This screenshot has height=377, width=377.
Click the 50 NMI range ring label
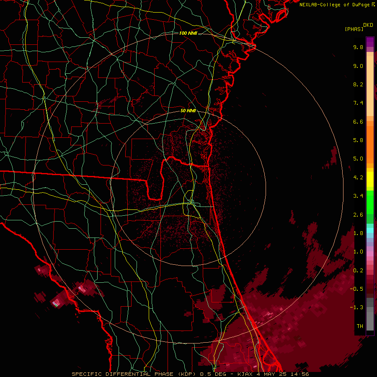click(188, 111)
